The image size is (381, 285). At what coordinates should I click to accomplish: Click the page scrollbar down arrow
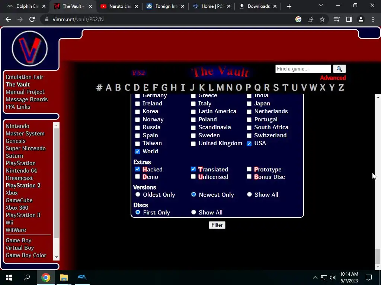[x=378, y=267]
